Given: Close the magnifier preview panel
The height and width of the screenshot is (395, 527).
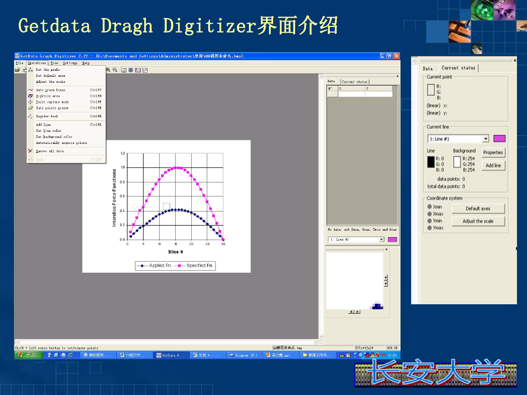Looking at the screenshot, I should pyautogui.click(x=386, y=249).
